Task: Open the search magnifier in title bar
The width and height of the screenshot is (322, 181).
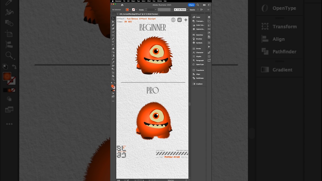Action: click(198, 5)
